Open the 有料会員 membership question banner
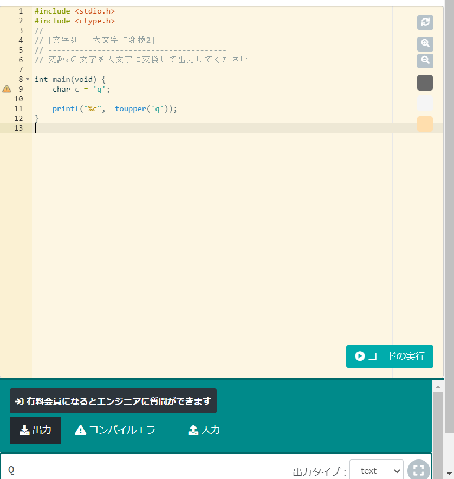This screenshot has height=479, width=454. (x=113, y=400)
